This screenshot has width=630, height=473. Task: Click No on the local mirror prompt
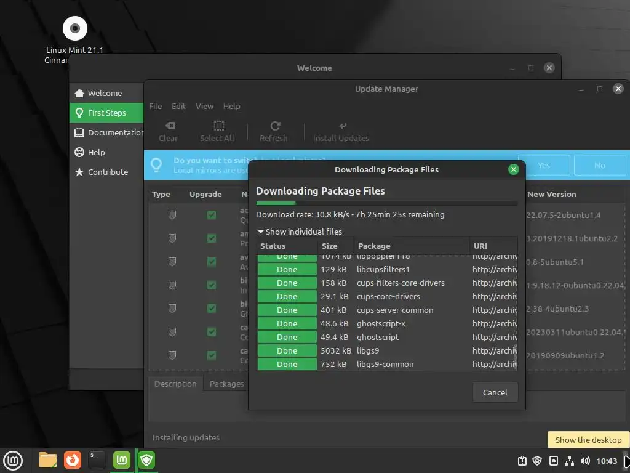[600, 165]
